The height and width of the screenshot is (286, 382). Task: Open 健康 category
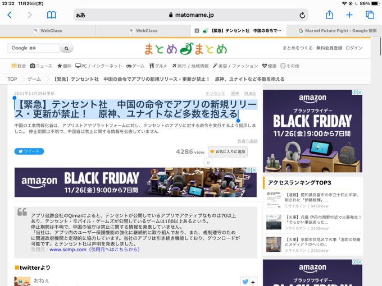click(x=269, y=66)
